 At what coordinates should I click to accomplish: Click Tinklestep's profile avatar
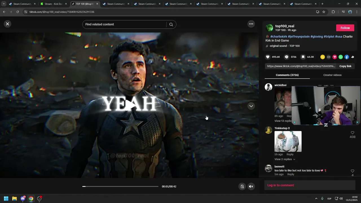pos(268,130)
